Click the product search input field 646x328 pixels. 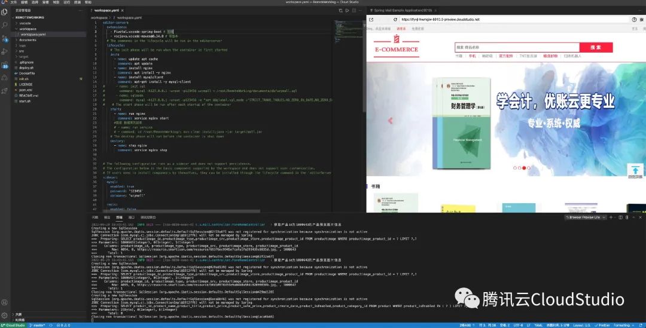click(x=517, y=47)
